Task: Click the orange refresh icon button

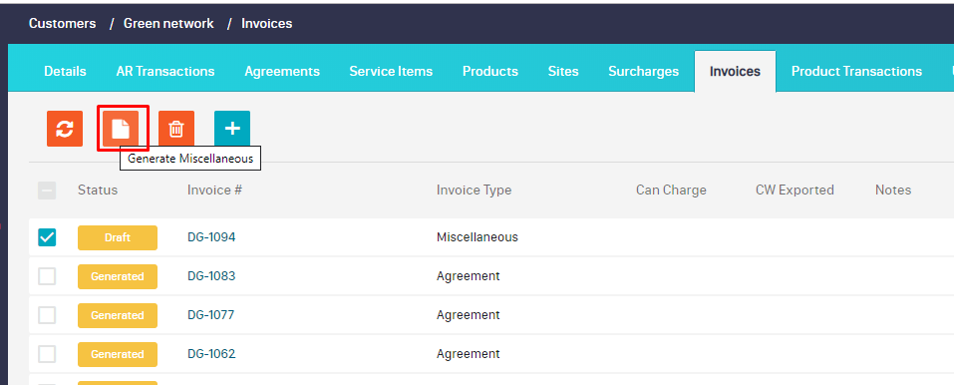Action: (x=65, y=129)
